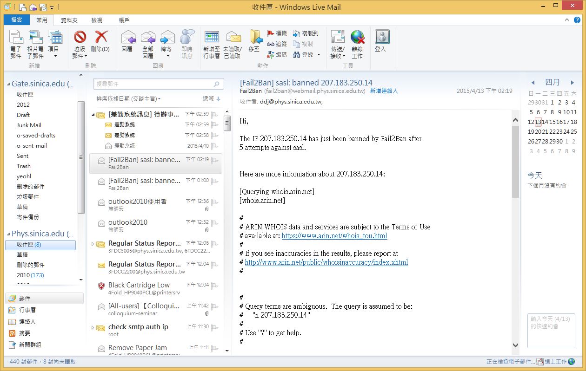Select the 2010 (173) folder
Viewport: 586px width, 371px height.
tap(30, 275)
